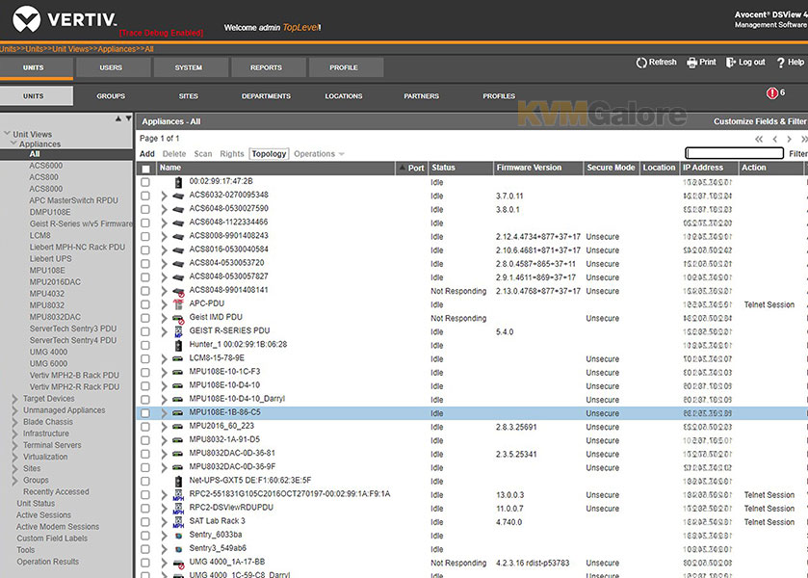Switch to the GROUPS sub-tab
This screenshot has width=808, height=578.
point(111,96)
